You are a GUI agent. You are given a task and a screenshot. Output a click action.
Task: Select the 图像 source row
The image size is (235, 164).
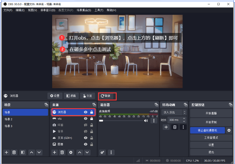pos(73,144)
